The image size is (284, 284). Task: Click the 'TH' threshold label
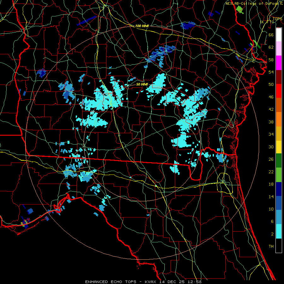(271, 246)
